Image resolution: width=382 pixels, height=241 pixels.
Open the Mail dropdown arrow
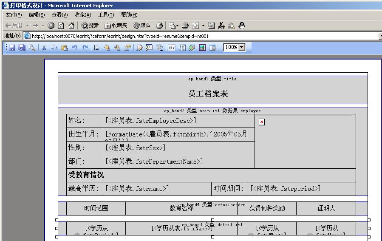[177, 26]
